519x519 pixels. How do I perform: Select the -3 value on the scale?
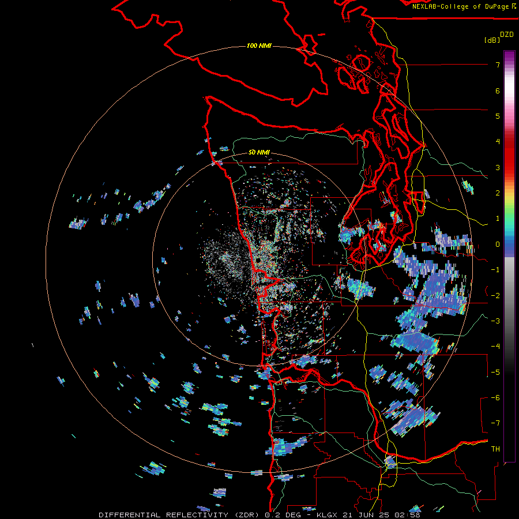click(x=495, y=321)
